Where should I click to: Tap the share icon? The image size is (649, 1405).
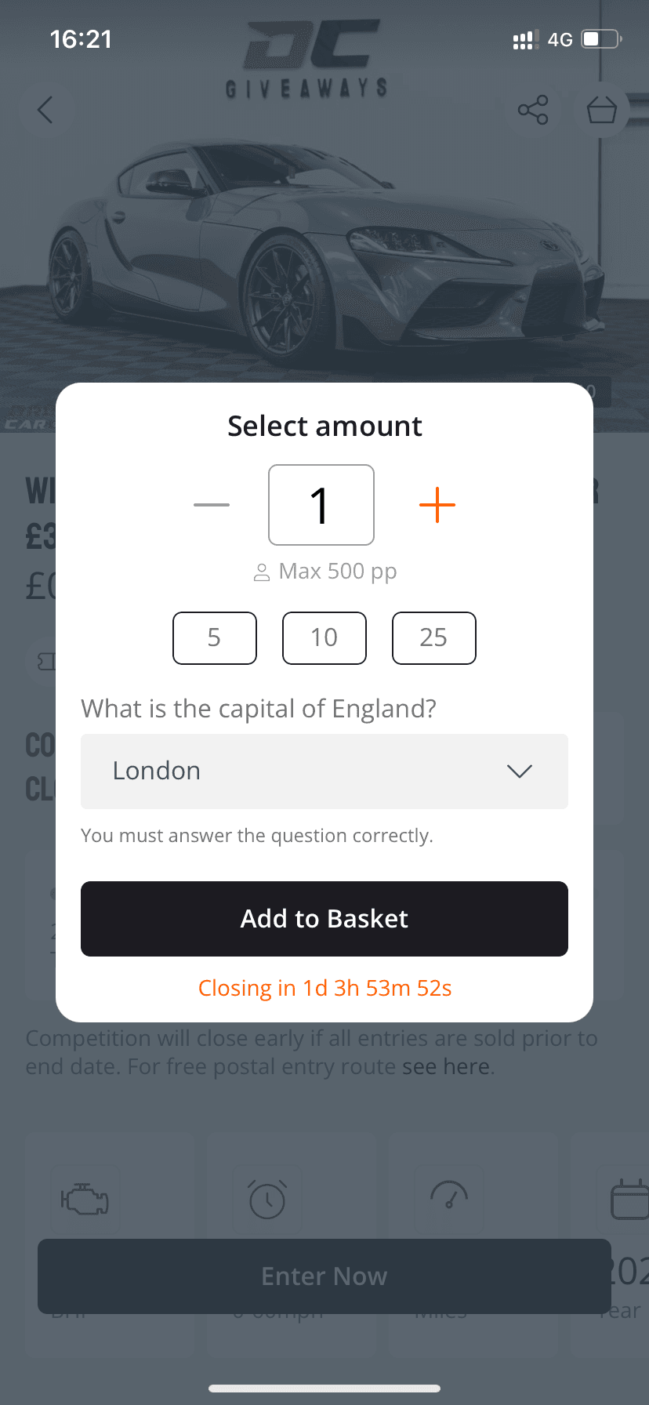tap(533, 110)
